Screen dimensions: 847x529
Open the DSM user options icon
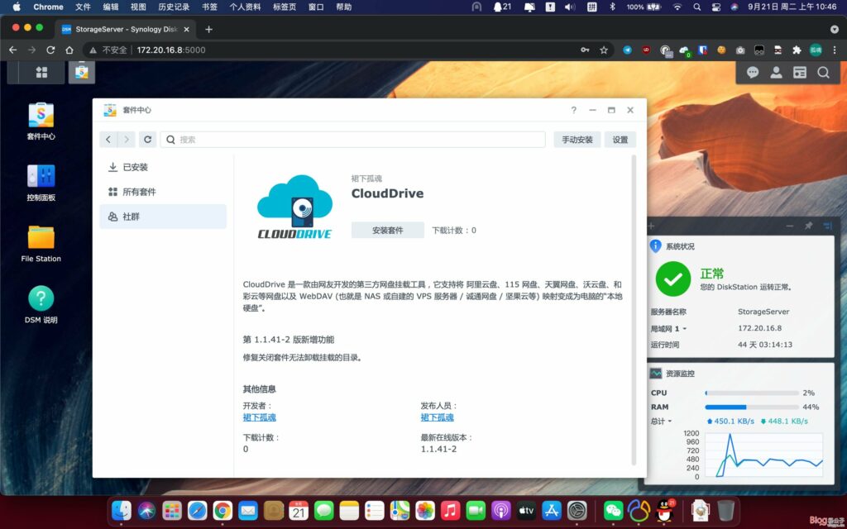(776, 73)
